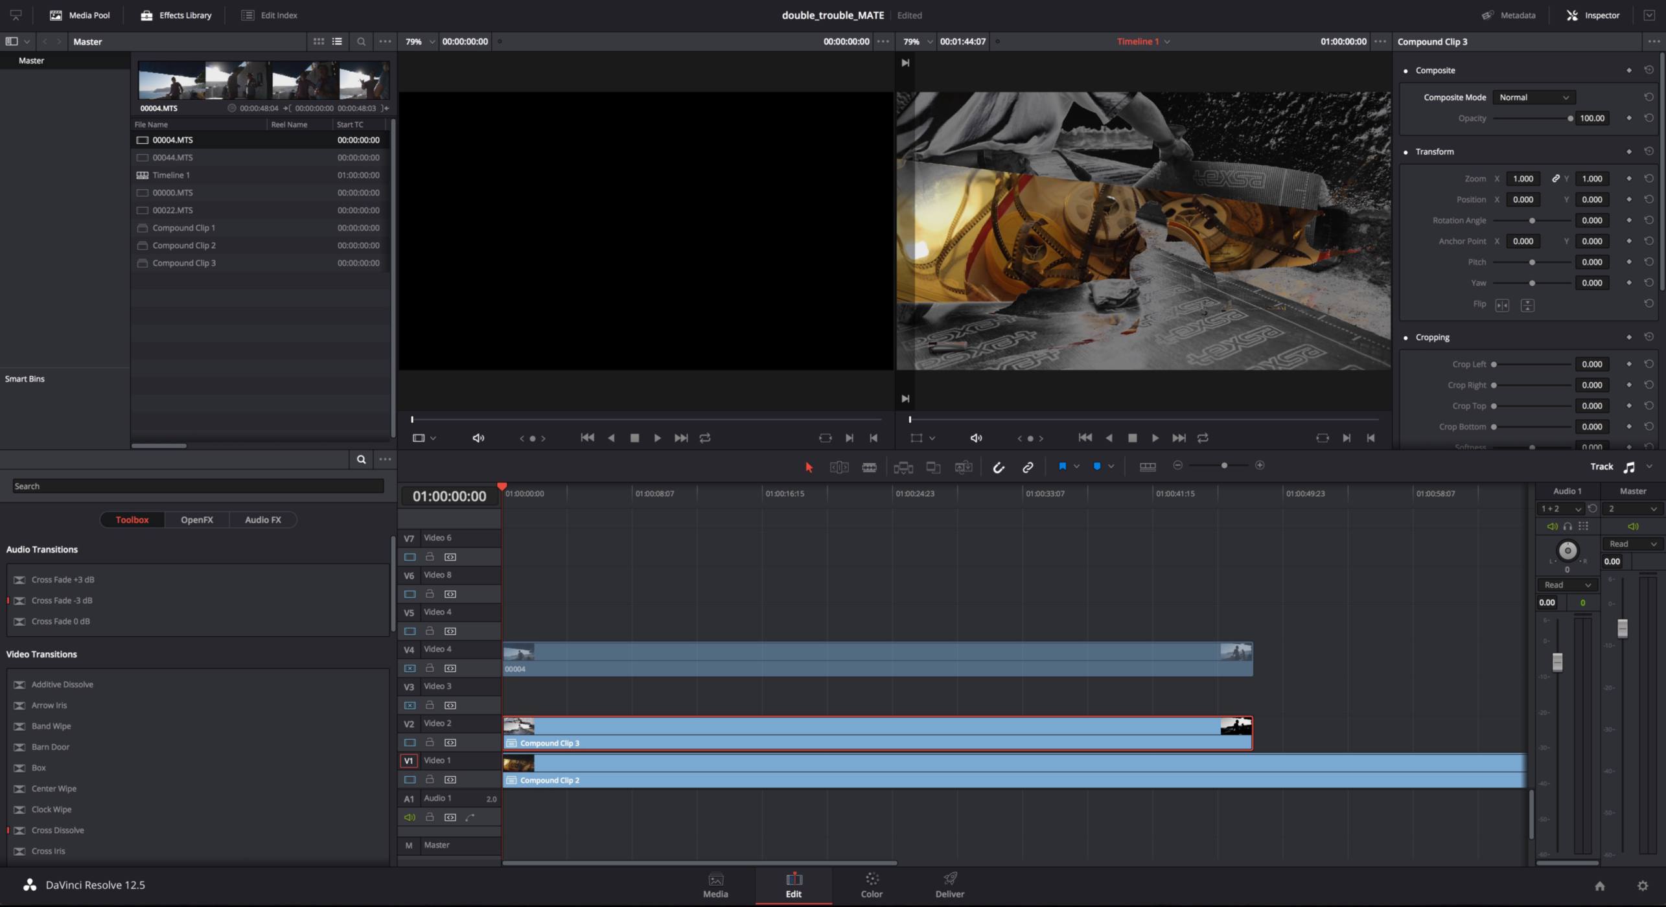1666x907 pixels.
Task: Toggle Loop in the source viewer
Action: click(x=705, y=439)
